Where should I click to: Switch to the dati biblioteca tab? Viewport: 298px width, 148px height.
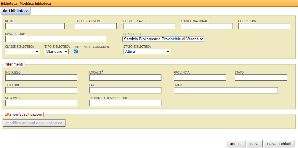(16, 11)
